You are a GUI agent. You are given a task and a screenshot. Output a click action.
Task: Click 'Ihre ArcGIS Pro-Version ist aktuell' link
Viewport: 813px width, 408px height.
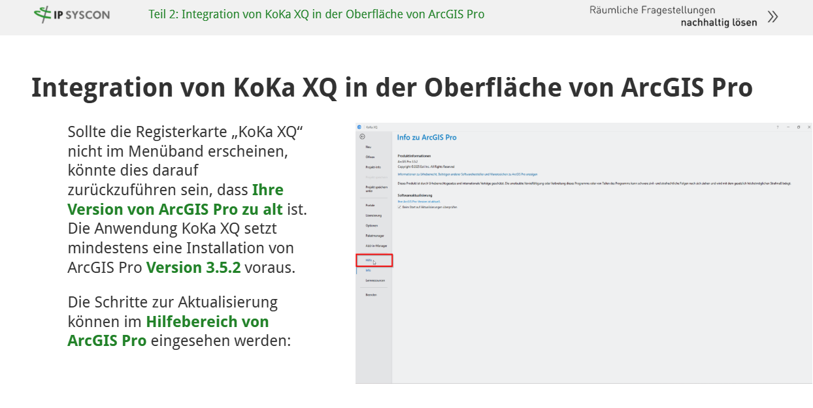[419, 202]
